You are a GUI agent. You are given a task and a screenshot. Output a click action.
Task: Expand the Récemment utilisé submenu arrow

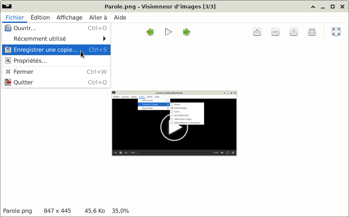[105, 39]
